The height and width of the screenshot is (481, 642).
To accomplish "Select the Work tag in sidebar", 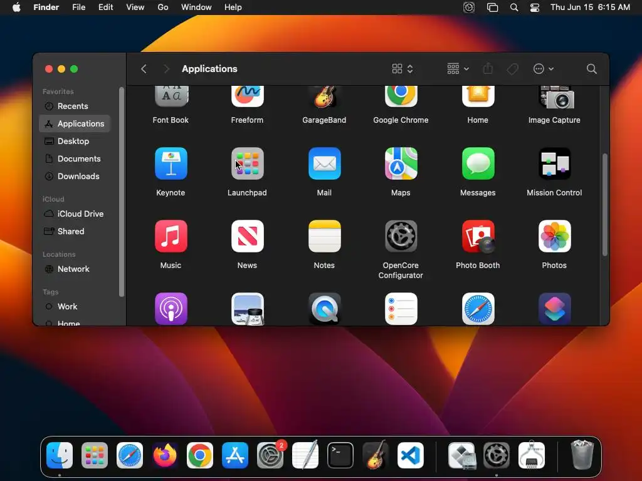I will pyautogui.click(x=75, y=307).
